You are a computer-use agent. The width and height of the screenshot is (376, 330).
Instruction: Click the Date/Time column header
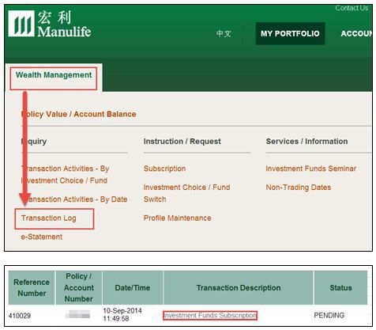coord(133,288)
